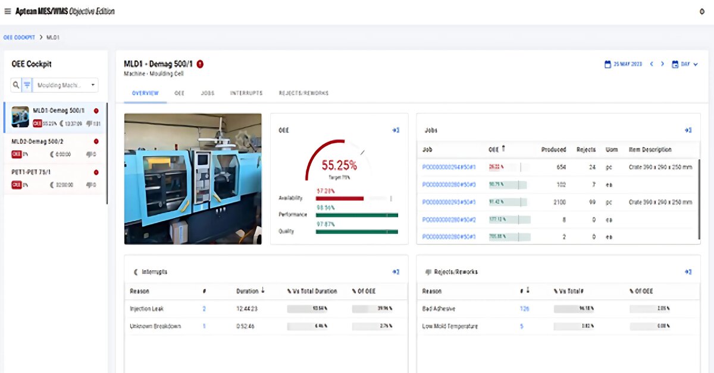Screen dimensions: 714x373
Task: Switch to the Rejects/Reworks tab
Action: [x=303, y=93]
